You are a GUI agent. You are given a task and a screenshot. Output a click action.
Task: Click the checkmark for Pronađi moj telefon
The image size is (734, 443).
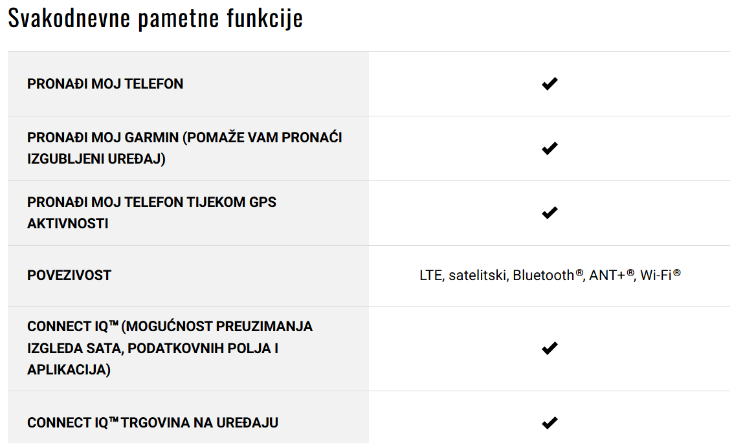pos(550,83)
